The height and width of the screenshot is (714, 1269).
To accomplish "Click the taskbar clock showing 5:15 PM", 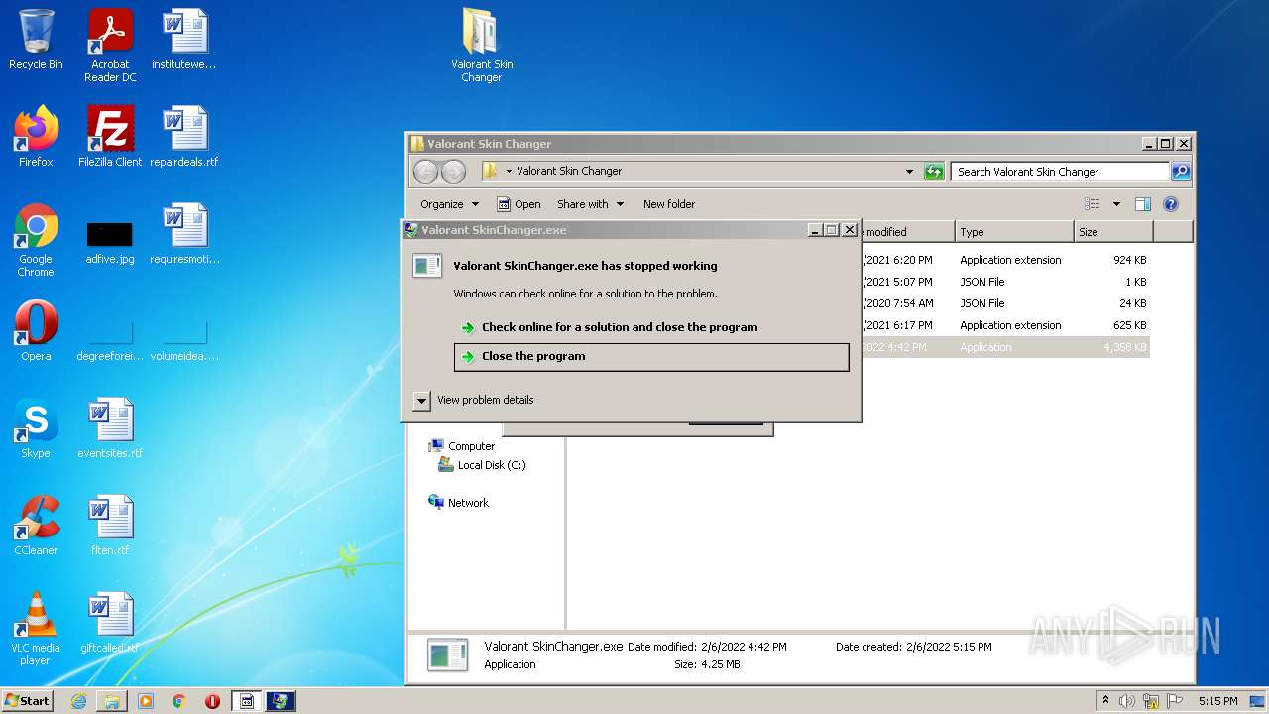I will [x=1217, y=701].
